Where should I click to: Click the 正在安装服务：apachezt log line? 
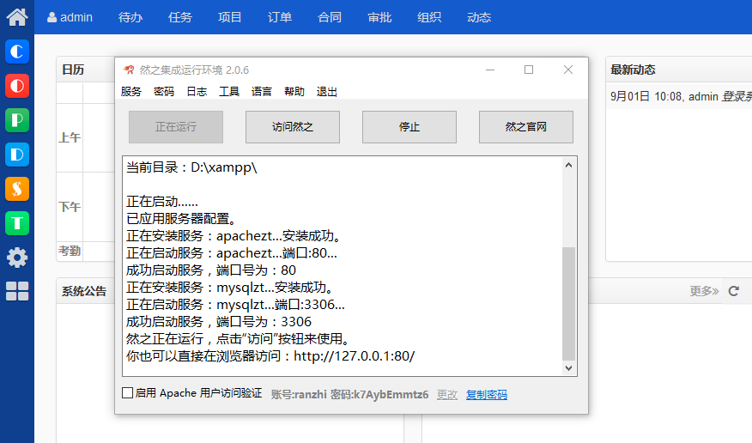click(x=234, y=236)
